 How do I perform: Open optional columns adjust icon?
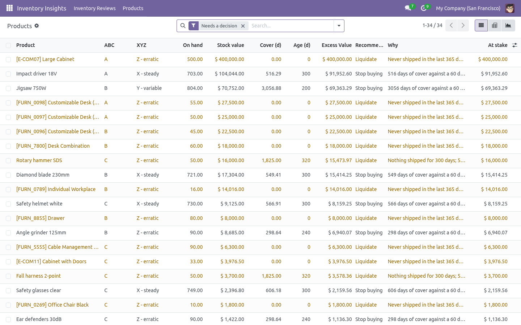(514, 45)
